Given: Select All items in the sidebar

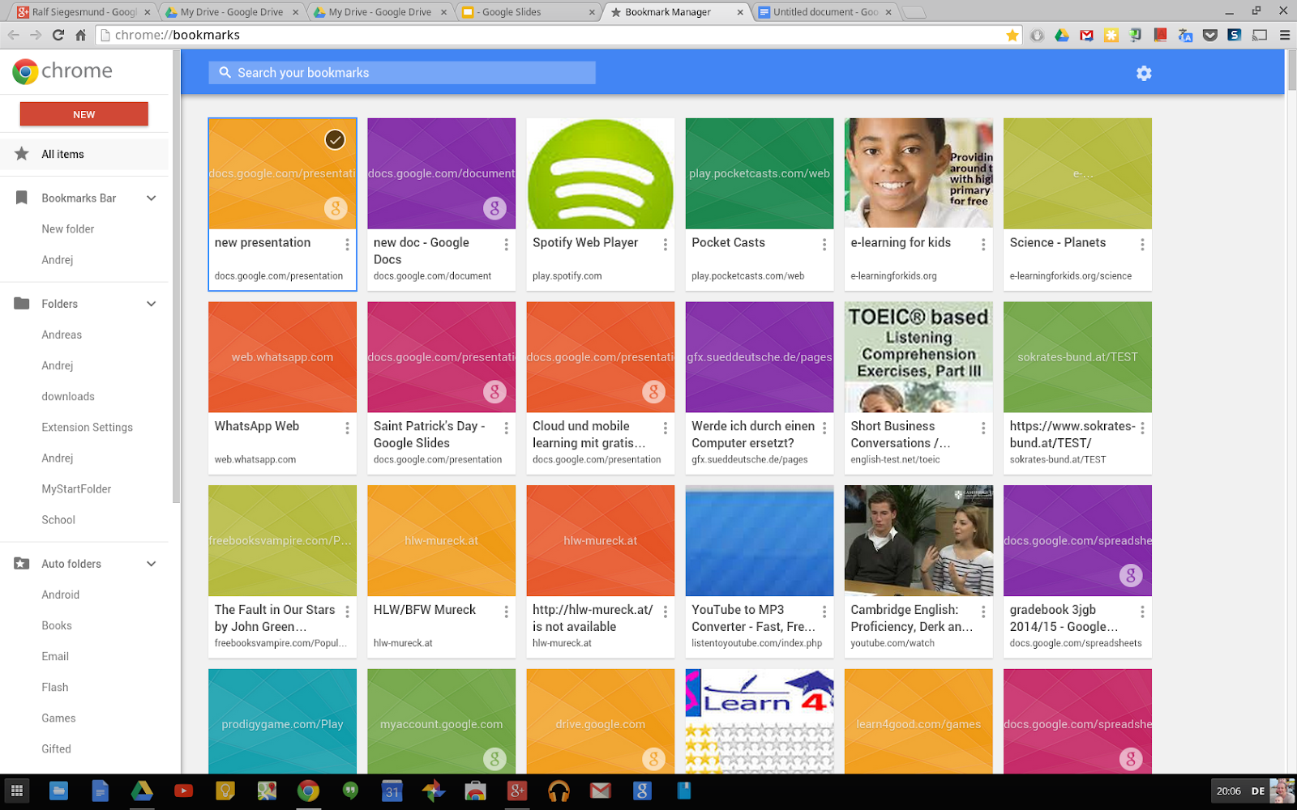Looking at the screenshot, I should (x=62, y=154).
